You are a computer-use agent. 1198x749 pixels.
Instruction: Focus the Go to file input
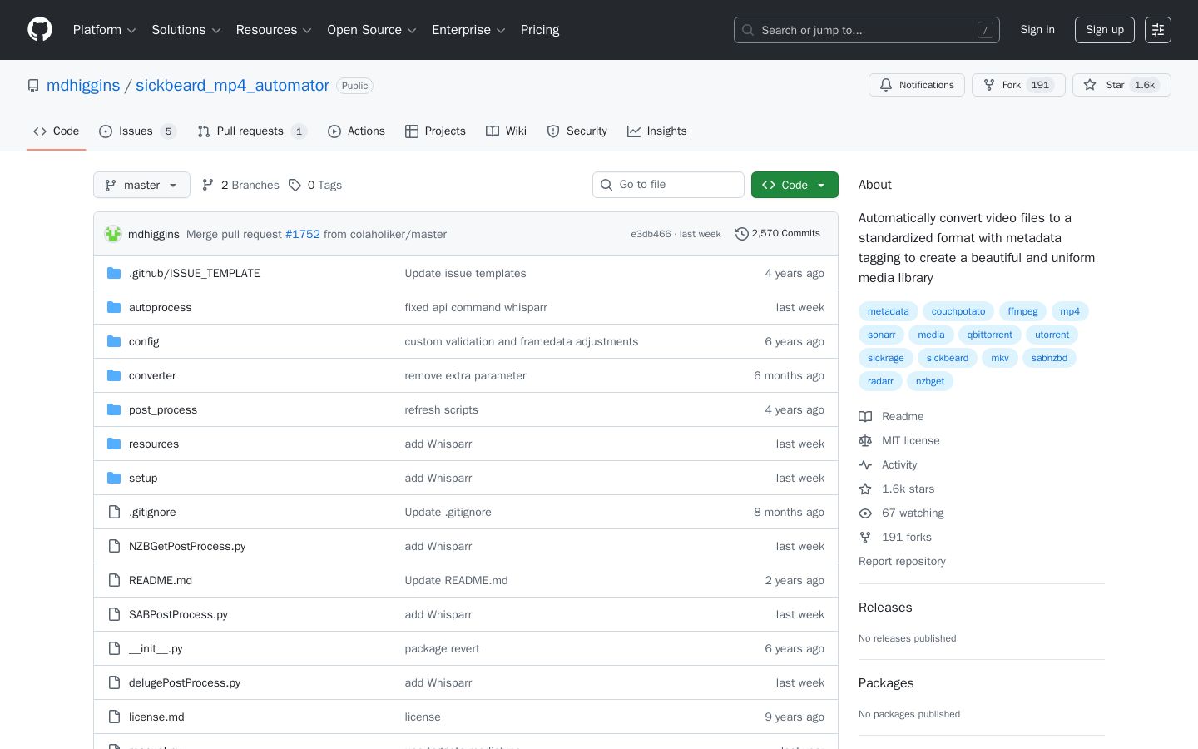coord(668,185)
